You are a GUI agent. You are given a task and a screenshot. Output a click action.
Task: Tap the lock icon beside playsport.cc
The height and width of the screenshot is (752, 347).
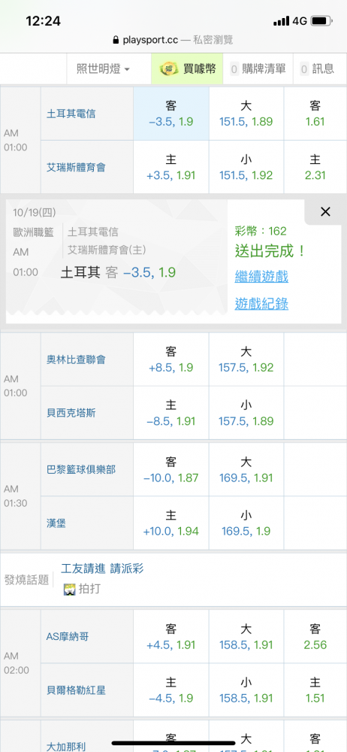pyautogui.click(x=116, y=40)
